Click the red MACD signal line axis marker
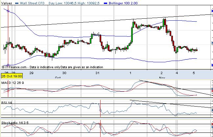This screenshot has width=213, height=137. 212,91
